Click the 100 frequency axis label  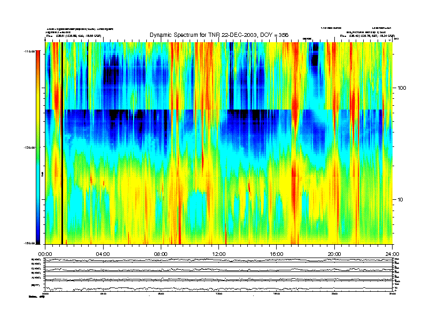(x=402, y=88)
